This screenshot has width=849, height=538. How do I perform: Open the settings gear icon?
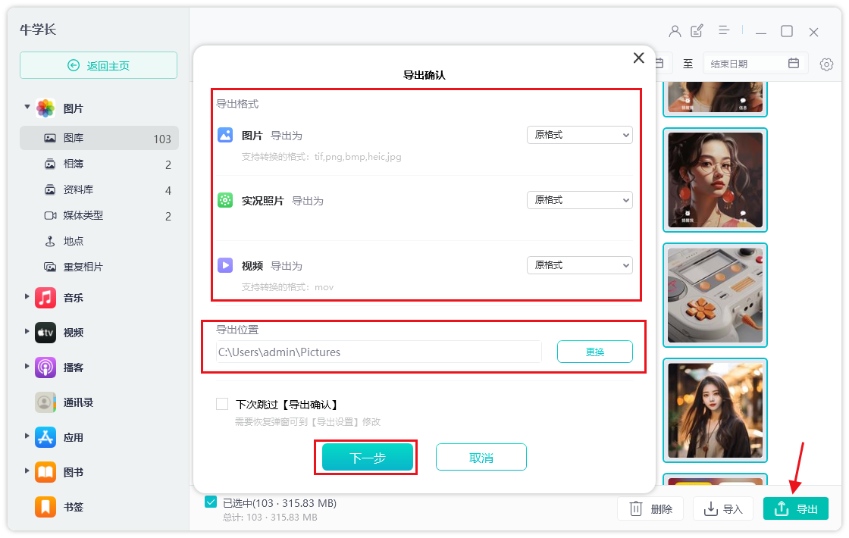click(826, 64)
